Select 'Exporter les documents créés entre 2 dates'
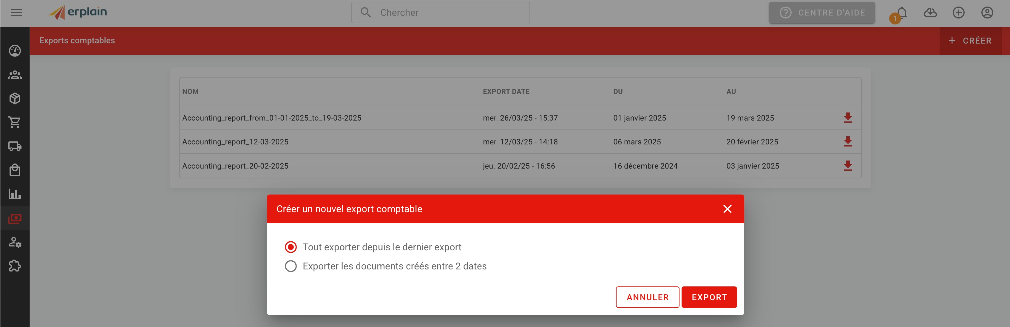This screenshot has height=327, width=1010. point(291,266)
